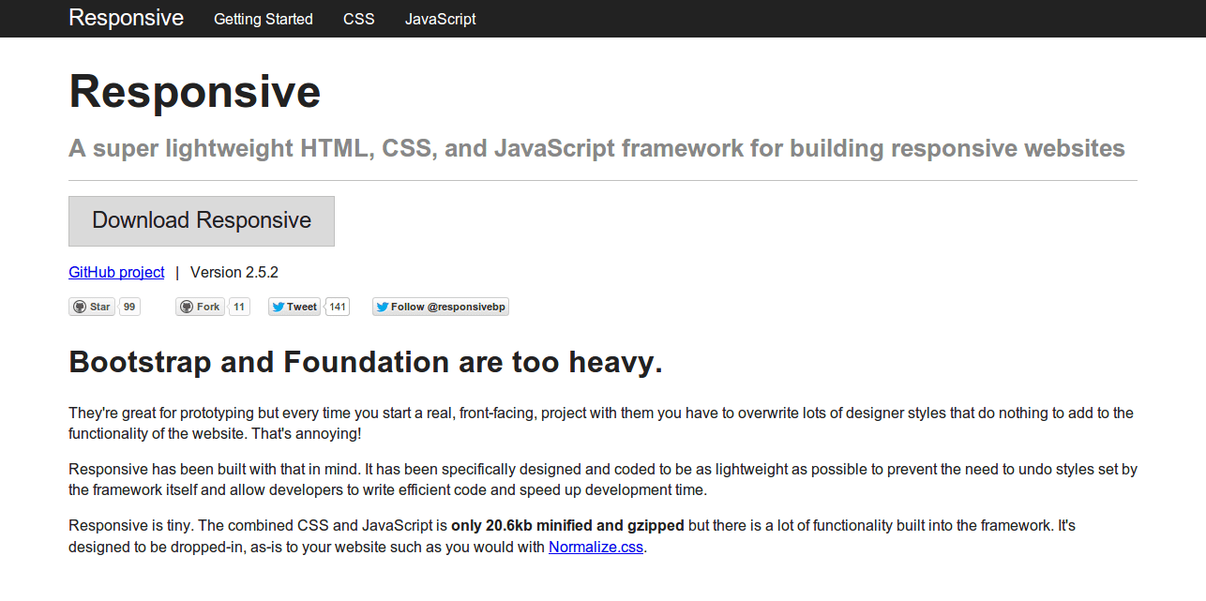
Task: Open the Getting Started nav item
Action: [x=264, y=19]
